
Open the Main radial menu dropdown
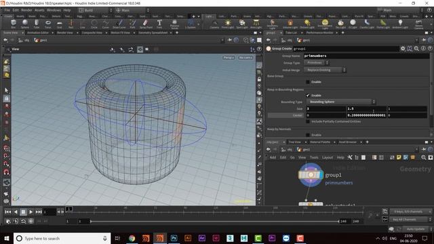[x=132, y=10]
